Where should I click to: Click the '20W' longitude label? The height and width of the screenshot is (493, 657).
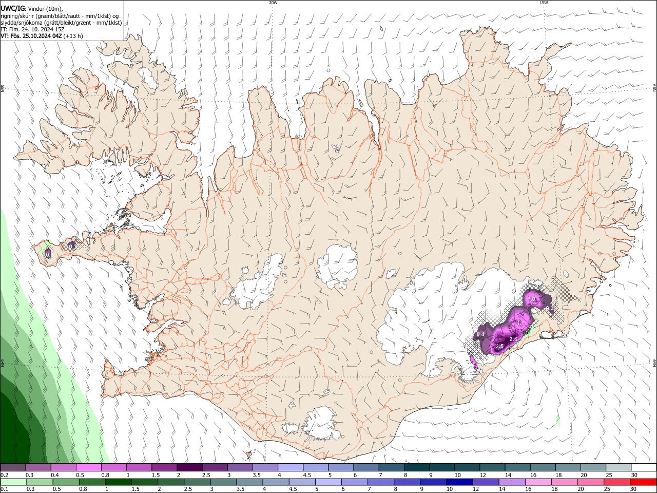coord(273,3)
